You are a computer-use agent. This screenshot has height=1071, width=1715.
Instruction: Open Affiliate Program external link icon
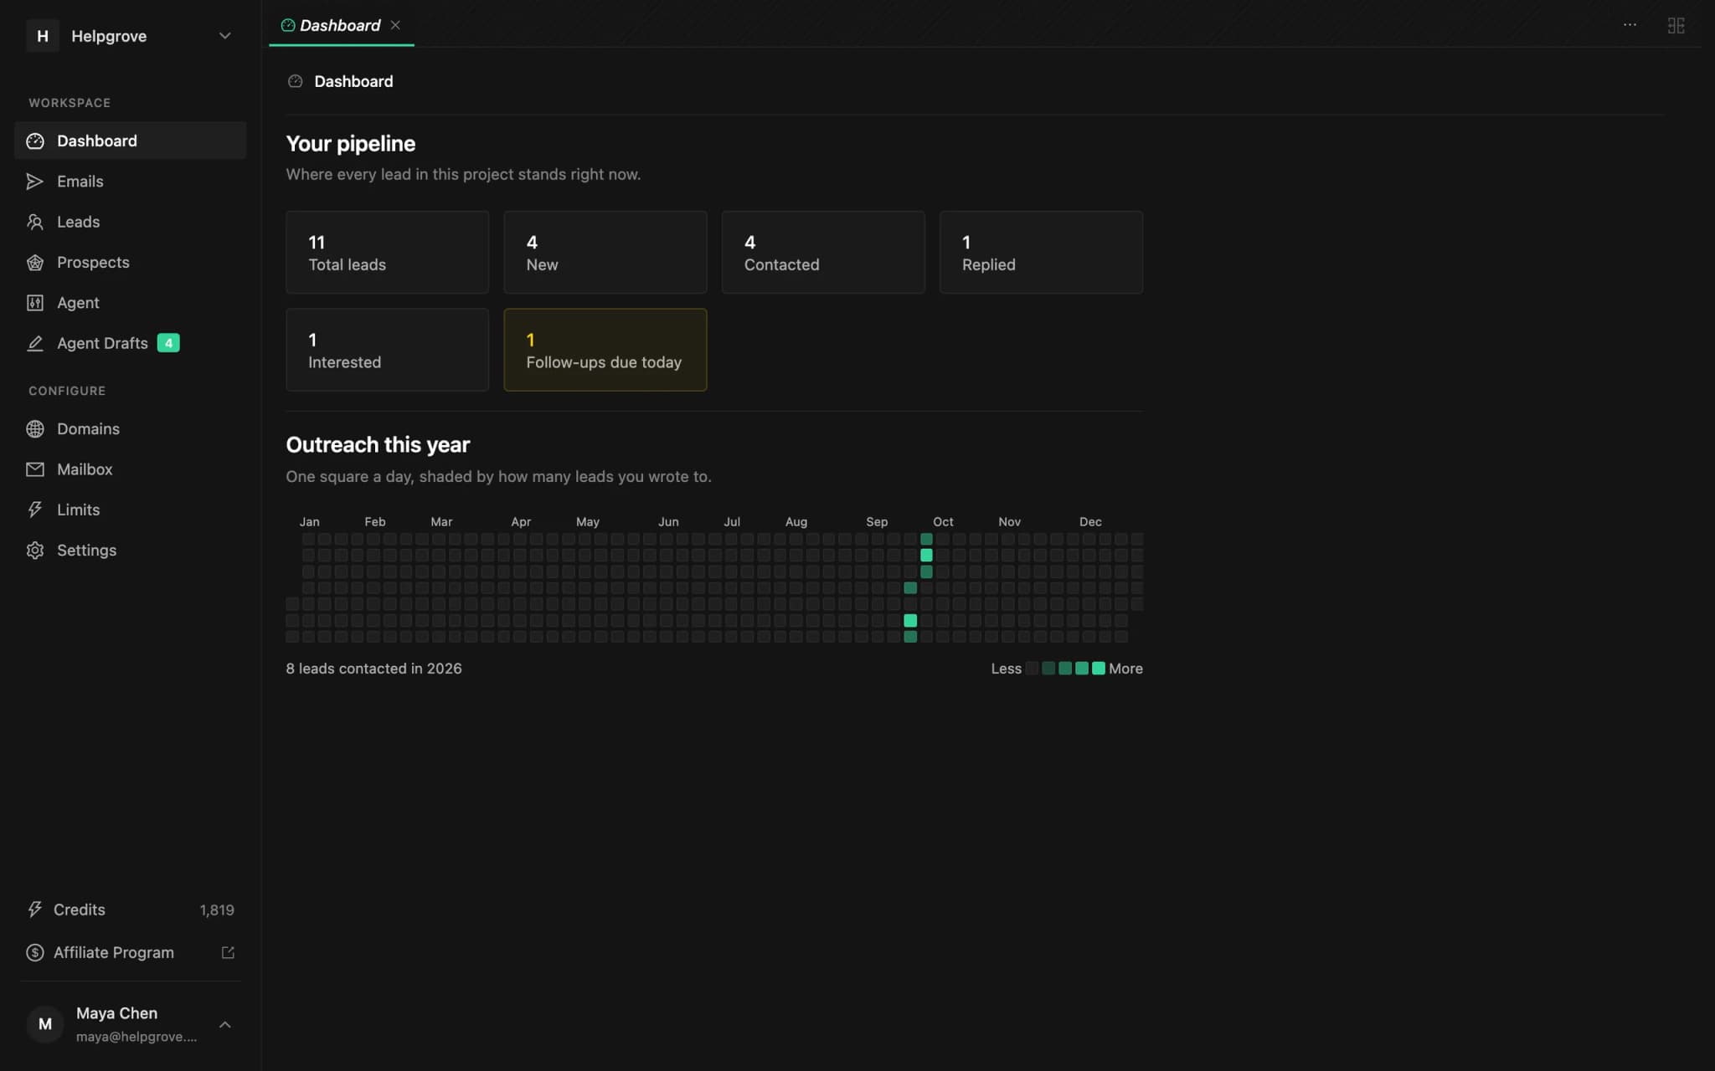pyautogui.click(x=228, y=952)
